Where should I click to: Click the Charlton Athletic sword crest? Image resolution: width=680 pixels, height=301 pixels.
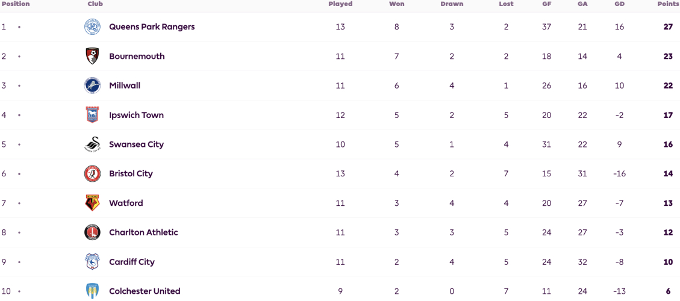tap(92, 232)
